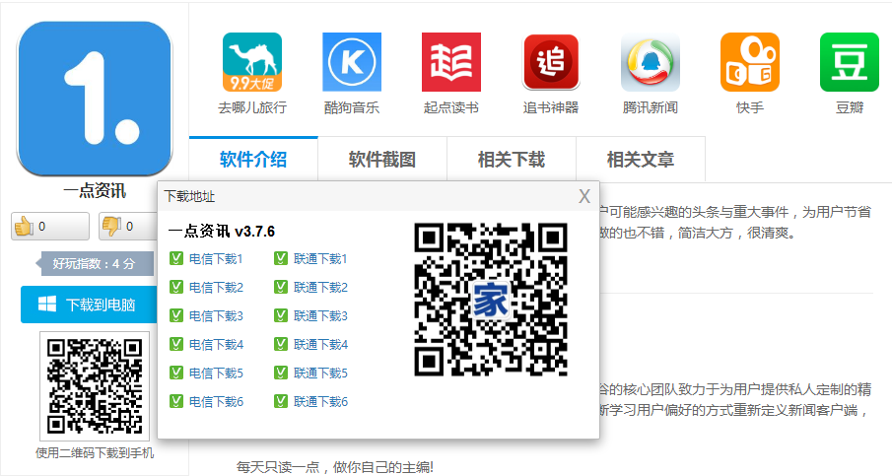Download via 电信下载6 link
Screen dimensions: 892x476
(x=216, y=402)
